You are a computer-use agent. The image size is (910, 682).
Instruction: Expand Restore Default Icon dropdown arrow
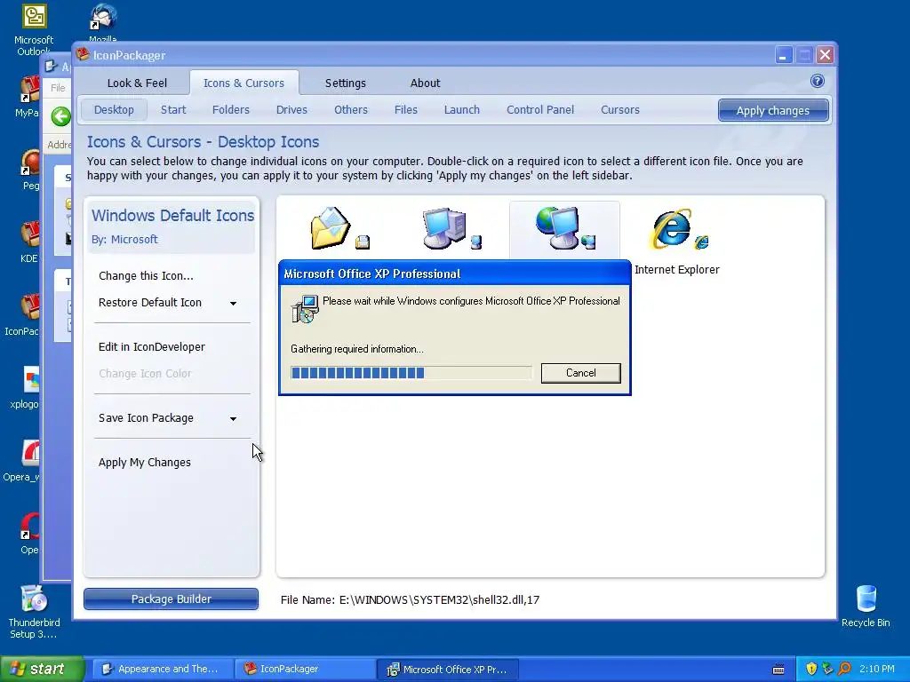233,304
